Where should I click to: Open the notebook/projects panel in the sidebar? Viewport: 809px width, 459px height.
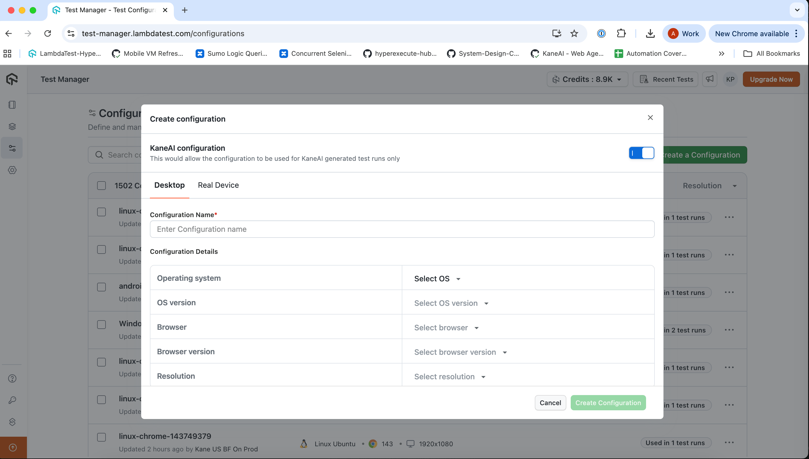(12, 105)
